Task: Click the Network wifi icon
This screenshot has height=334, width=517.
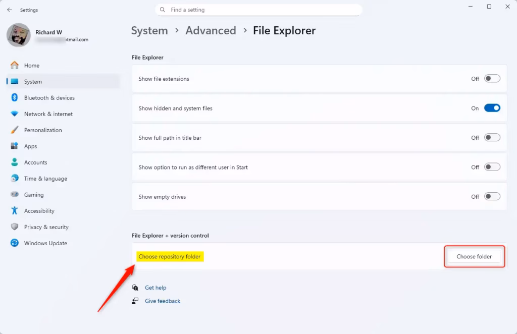Action: pyautogui.click(x=15, y=114)
